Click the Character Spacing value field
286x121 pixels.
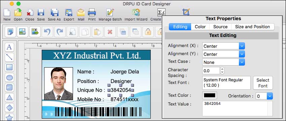coord(211,71)
